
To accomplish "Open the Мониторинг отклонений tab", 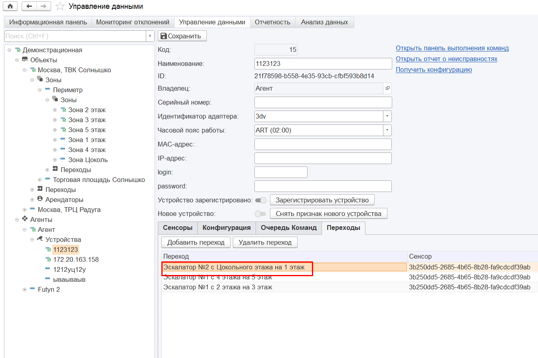I will [133, 22].
